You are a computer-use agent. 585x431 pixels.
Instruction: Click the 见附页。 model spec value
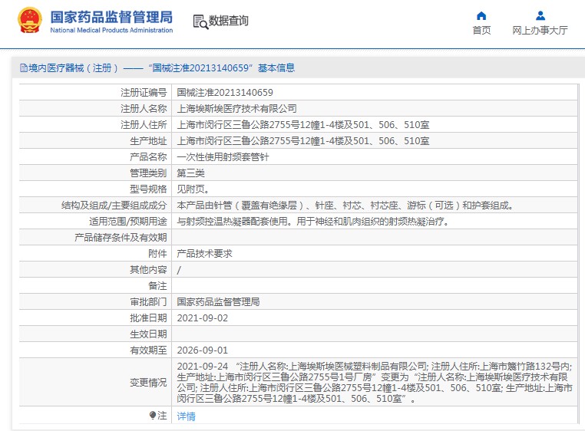point(193,189)
